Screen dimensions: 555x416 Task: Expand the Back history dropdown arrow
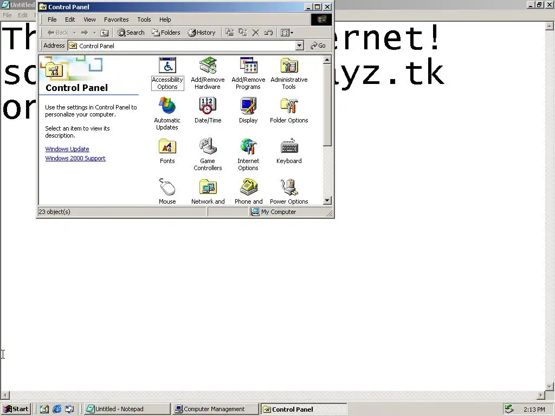point(74,32)
